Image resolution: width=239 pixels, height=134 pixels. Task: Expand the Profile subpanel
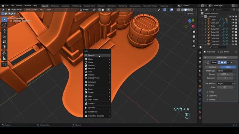pyautogui.click(x=211, y=92)
